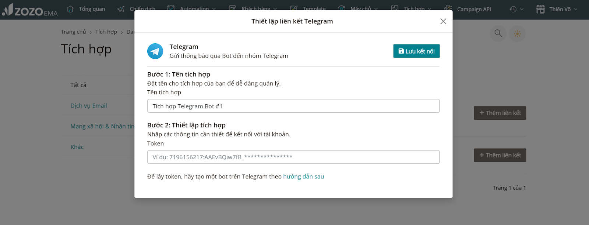
Task: Click the Trang 1 của 1 pagination text
Action: 509,188
